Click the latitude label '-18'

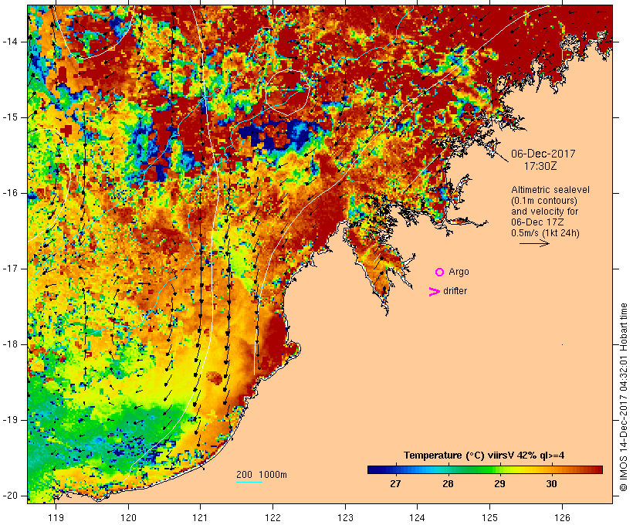(10, 344)
